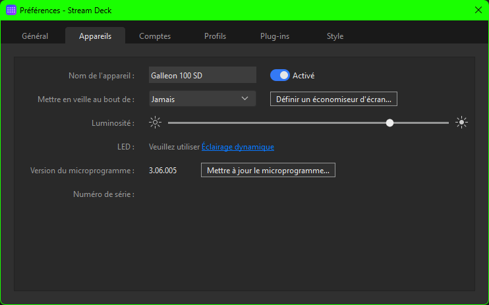489x305 pixels.
Task: Click the device name field Galleon 100 SD
Action: tap(202, 75)
